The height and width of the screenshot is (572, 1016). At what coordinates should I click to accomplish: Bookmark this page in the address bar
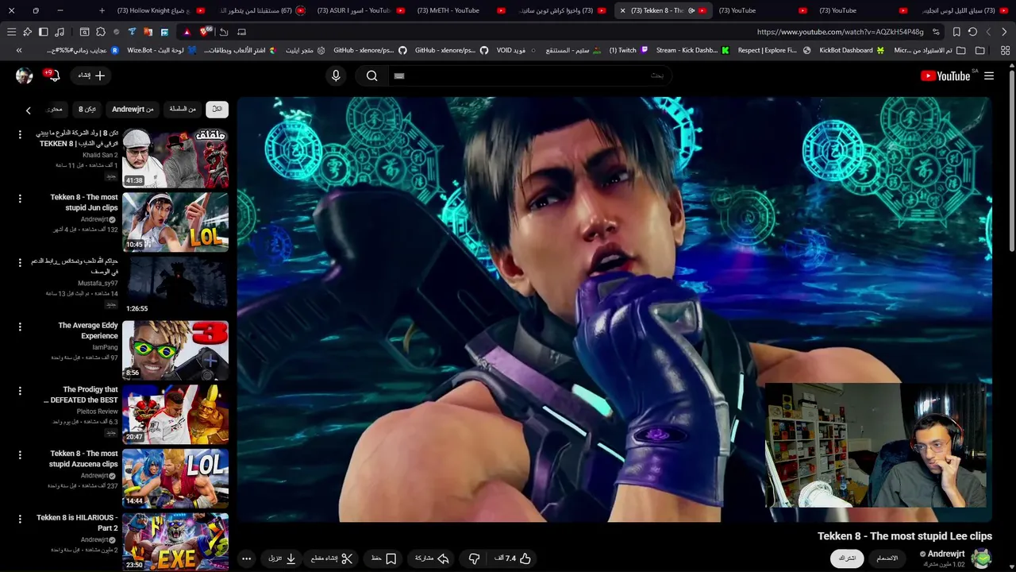(x=956, y=32)
